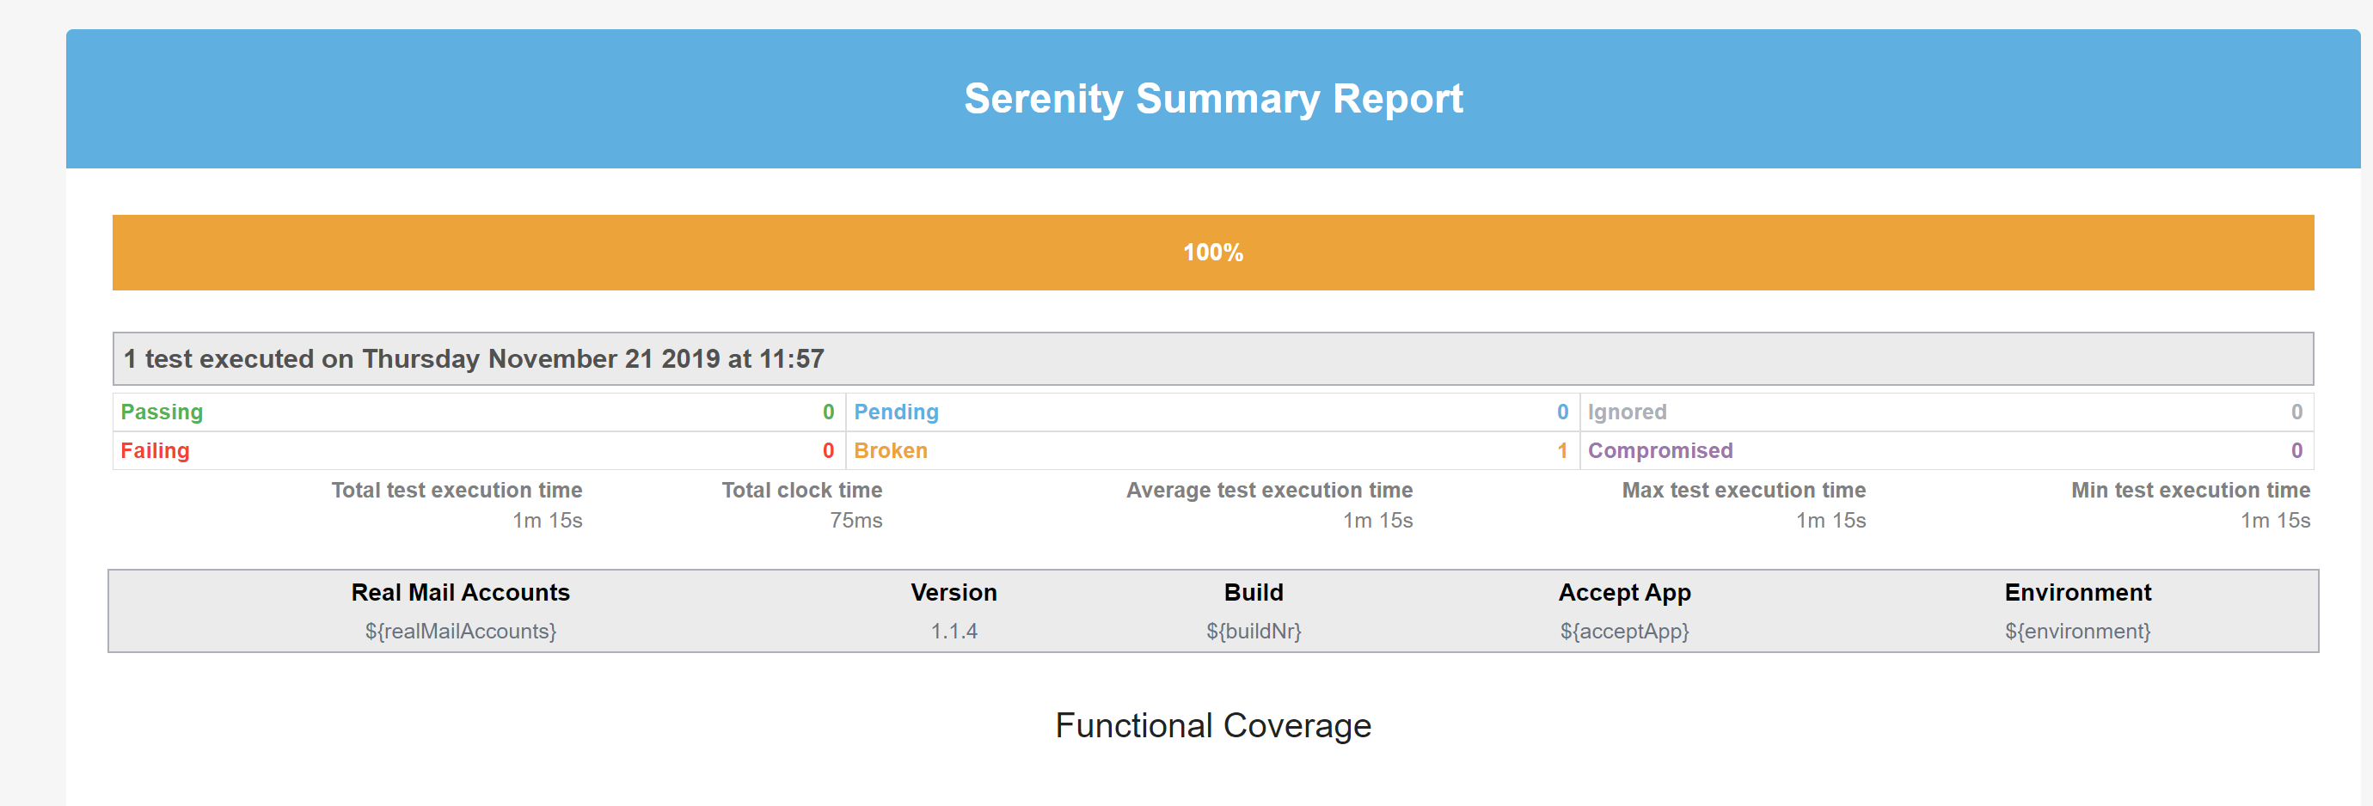Select the Failing result row
This screenshot has height=806, width=2373.
coord(154,450)
